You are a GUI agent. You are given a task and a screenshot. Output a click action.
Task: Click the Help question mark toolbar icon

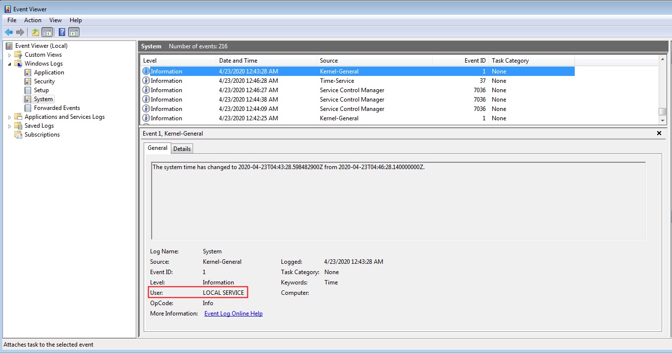(62, 33)
